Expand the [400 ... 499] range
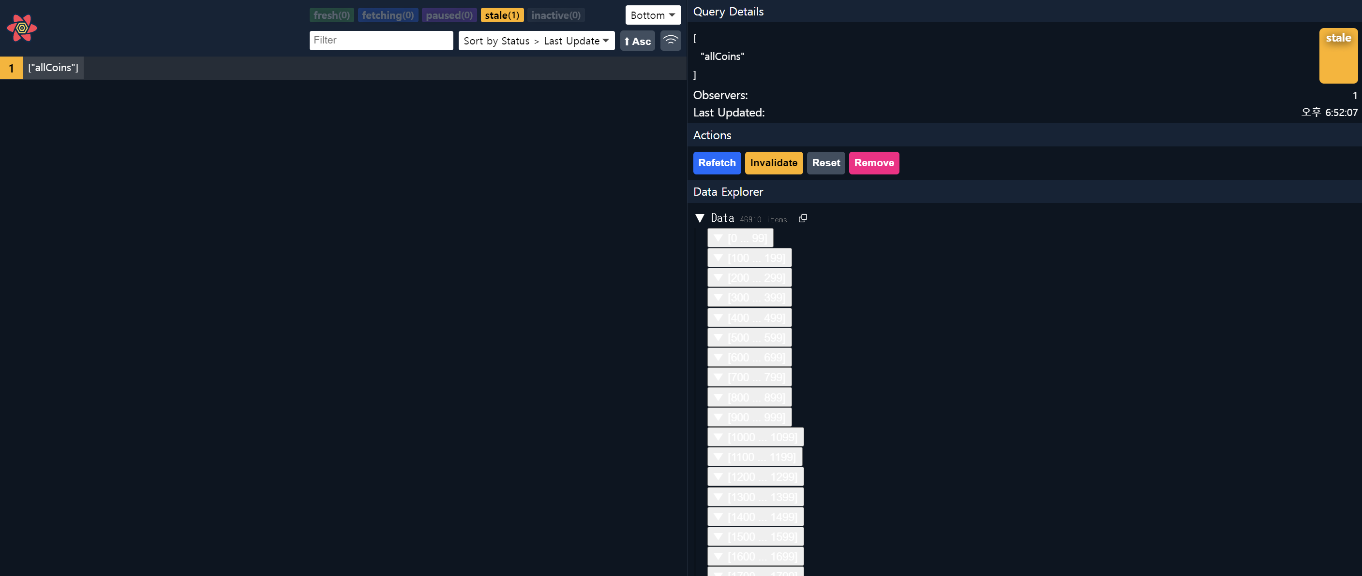 tap(749, 318)
